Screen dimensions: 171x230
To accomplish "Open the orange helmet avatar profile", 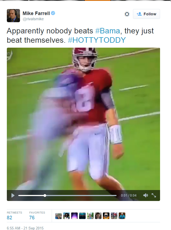I will (106, 216).
